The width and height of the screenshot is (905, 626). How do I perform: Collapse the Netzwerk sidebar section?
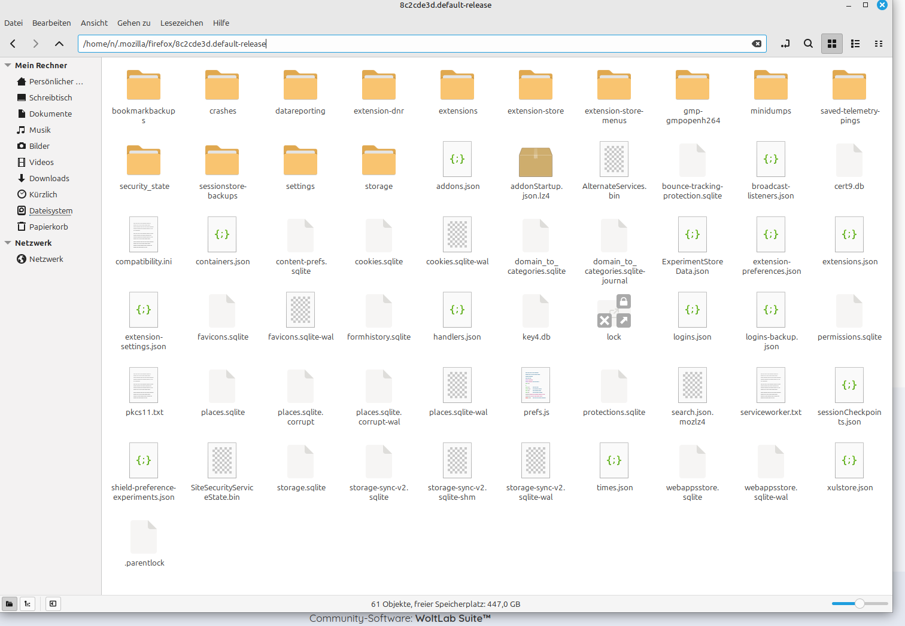click(8, 243)
